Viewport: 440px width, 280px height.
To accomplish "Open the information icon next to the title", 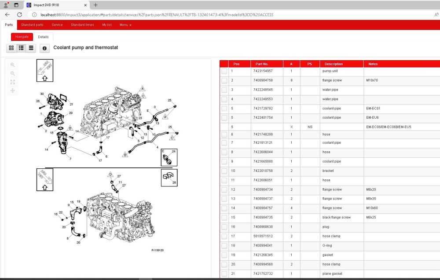I will (x=44, y=48).
